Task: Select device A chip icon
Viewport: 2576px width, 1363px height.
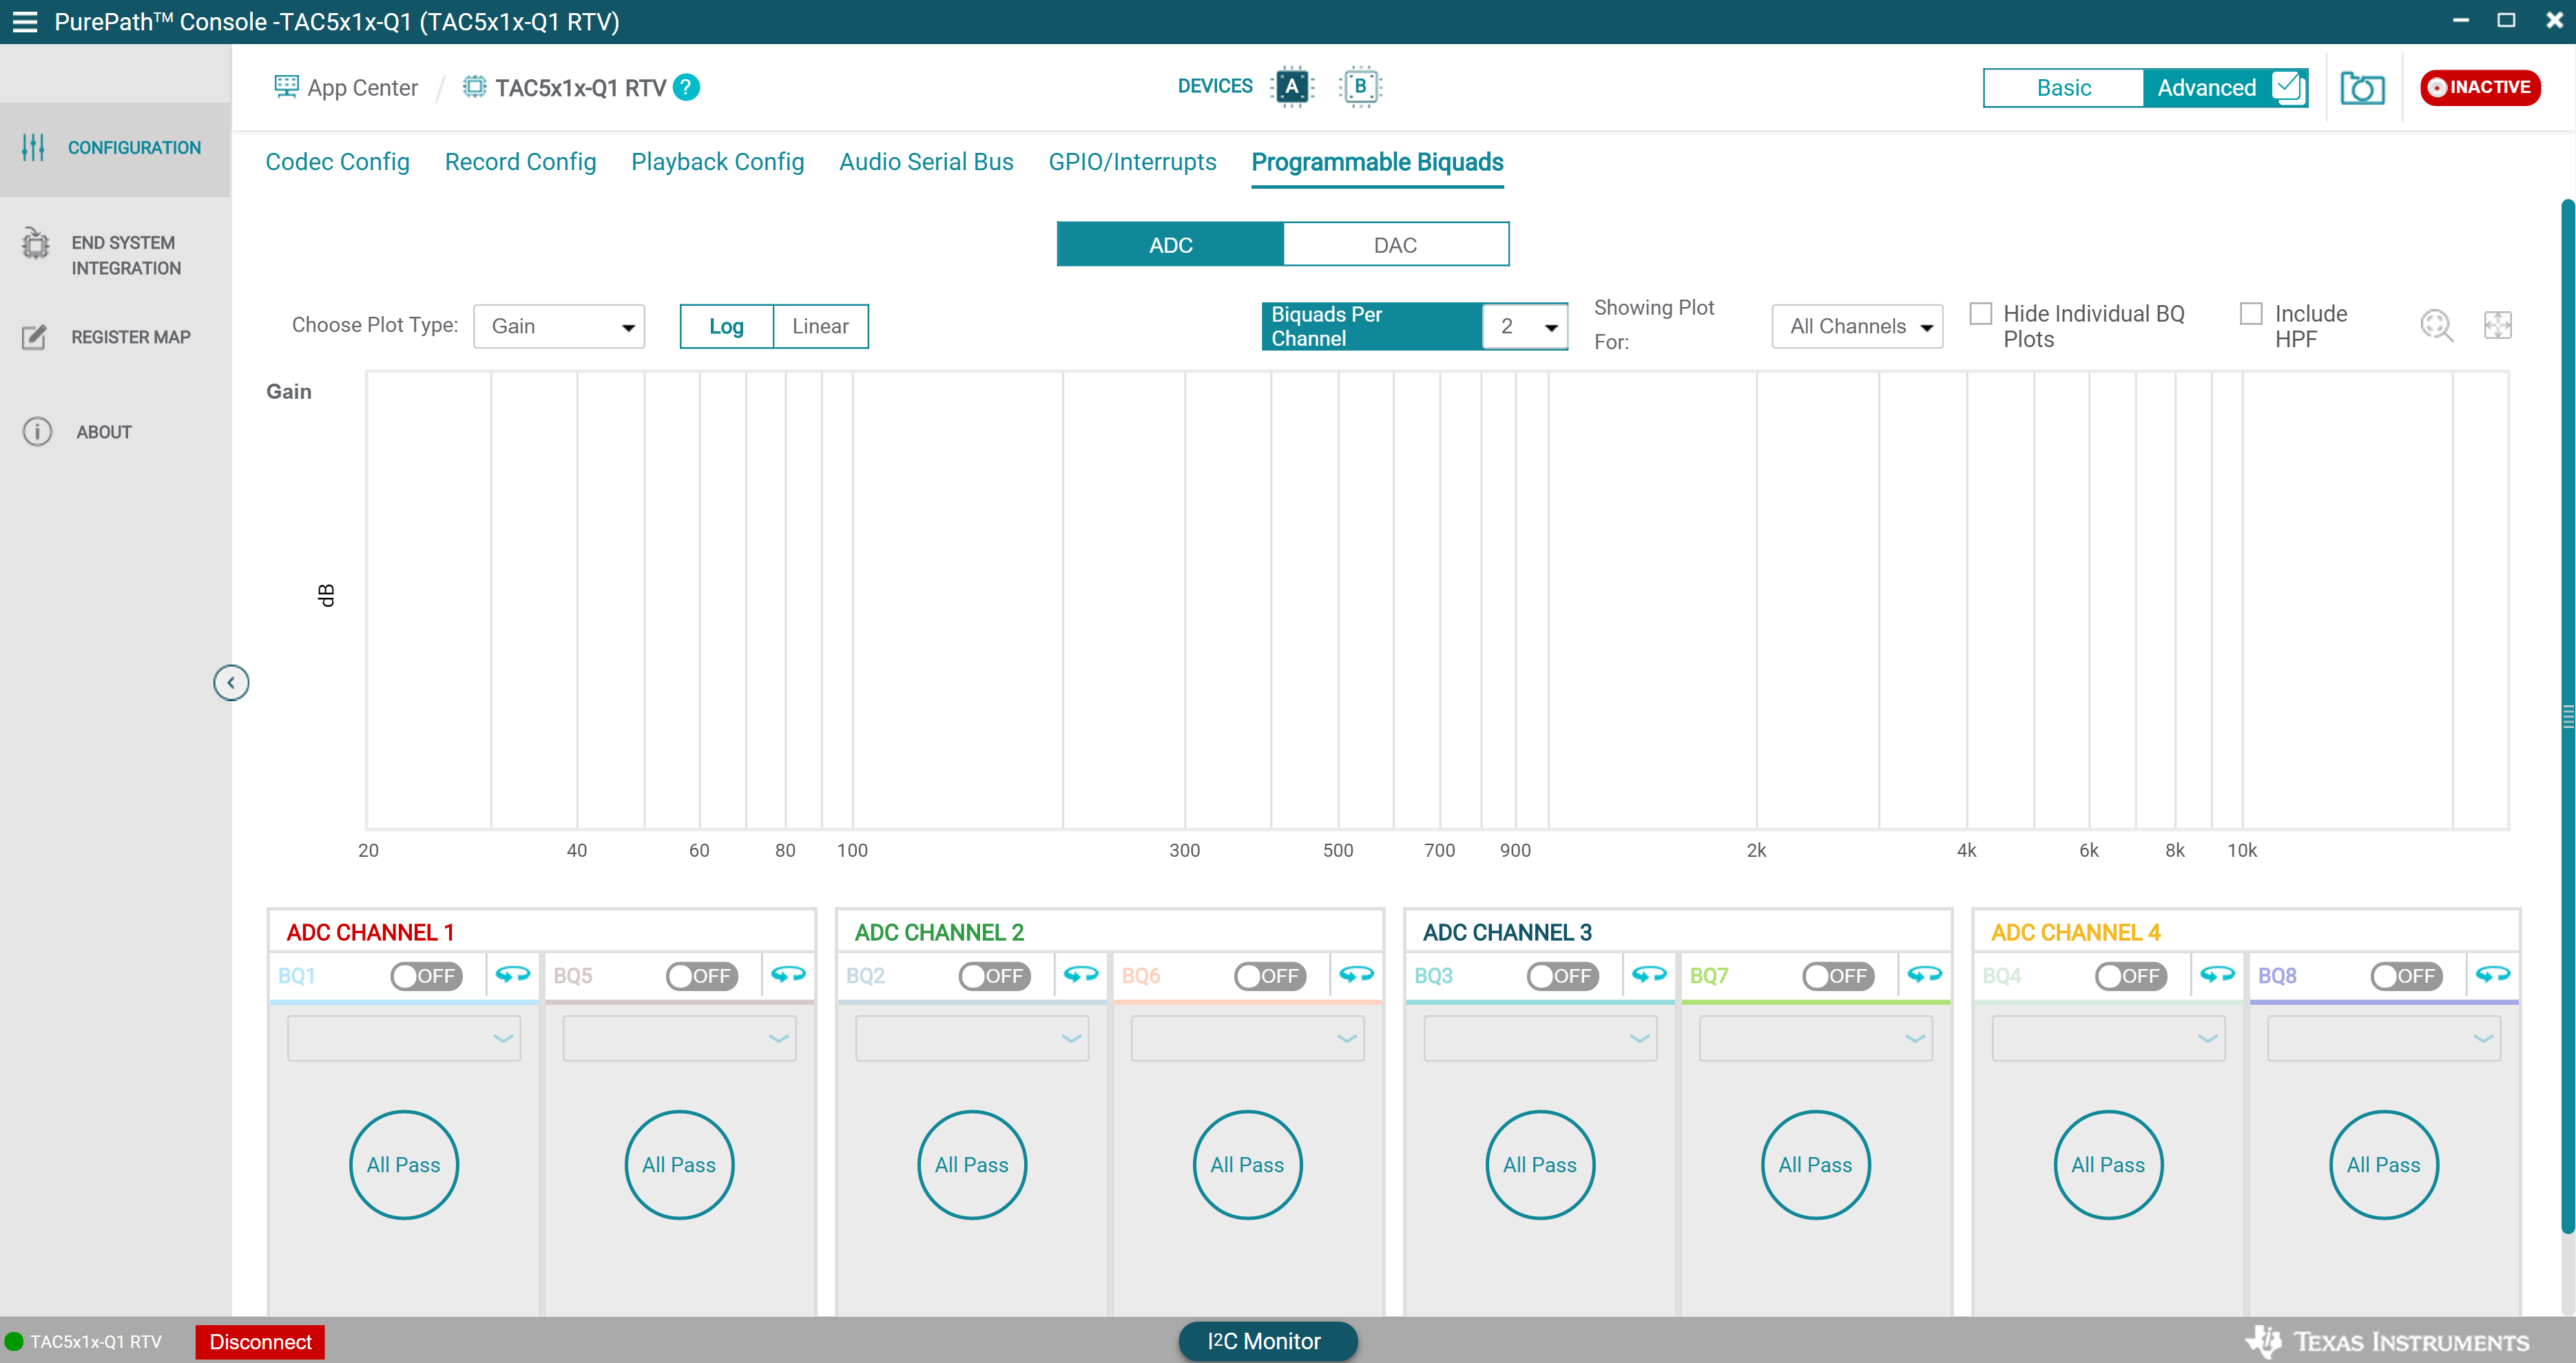Action: 1292,87
